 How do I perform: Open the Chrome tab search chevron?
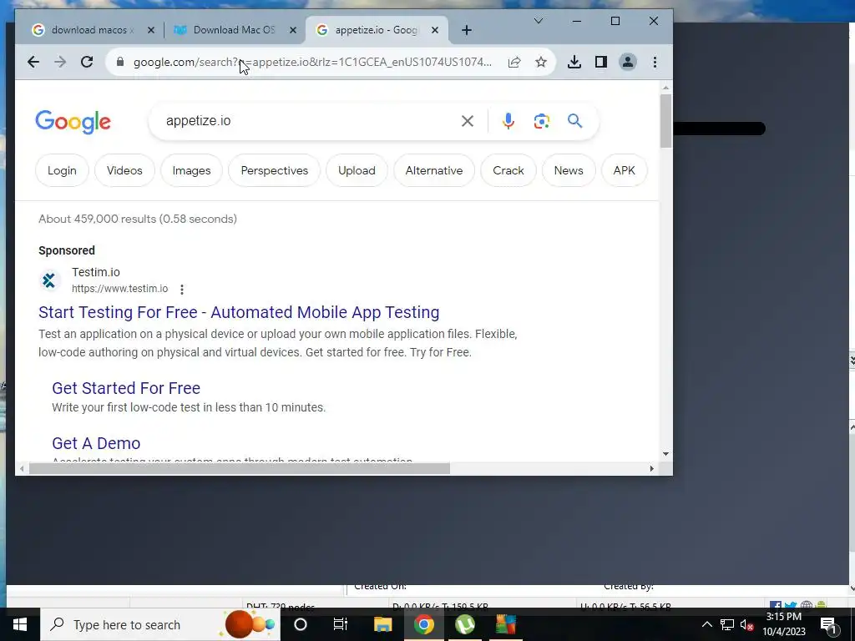tap(539, 21)
